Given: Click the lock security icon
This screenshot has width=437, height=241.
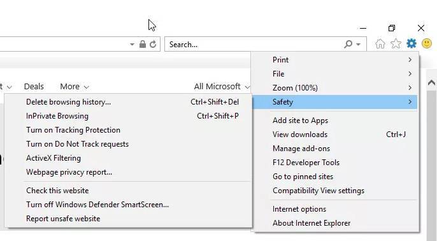Looking at the screenshot, I should (x=143, y=44).
